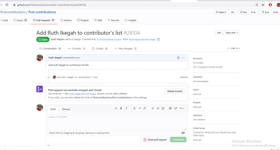The width and height of the screenshot is (280, 150).
Task: Click the Edit title button
Action: coord(219,33)
